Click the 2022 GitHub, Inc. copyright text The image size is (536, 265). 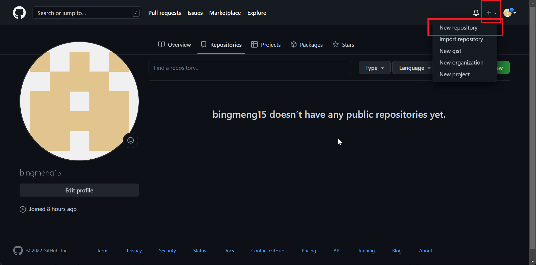pos(47,251)
